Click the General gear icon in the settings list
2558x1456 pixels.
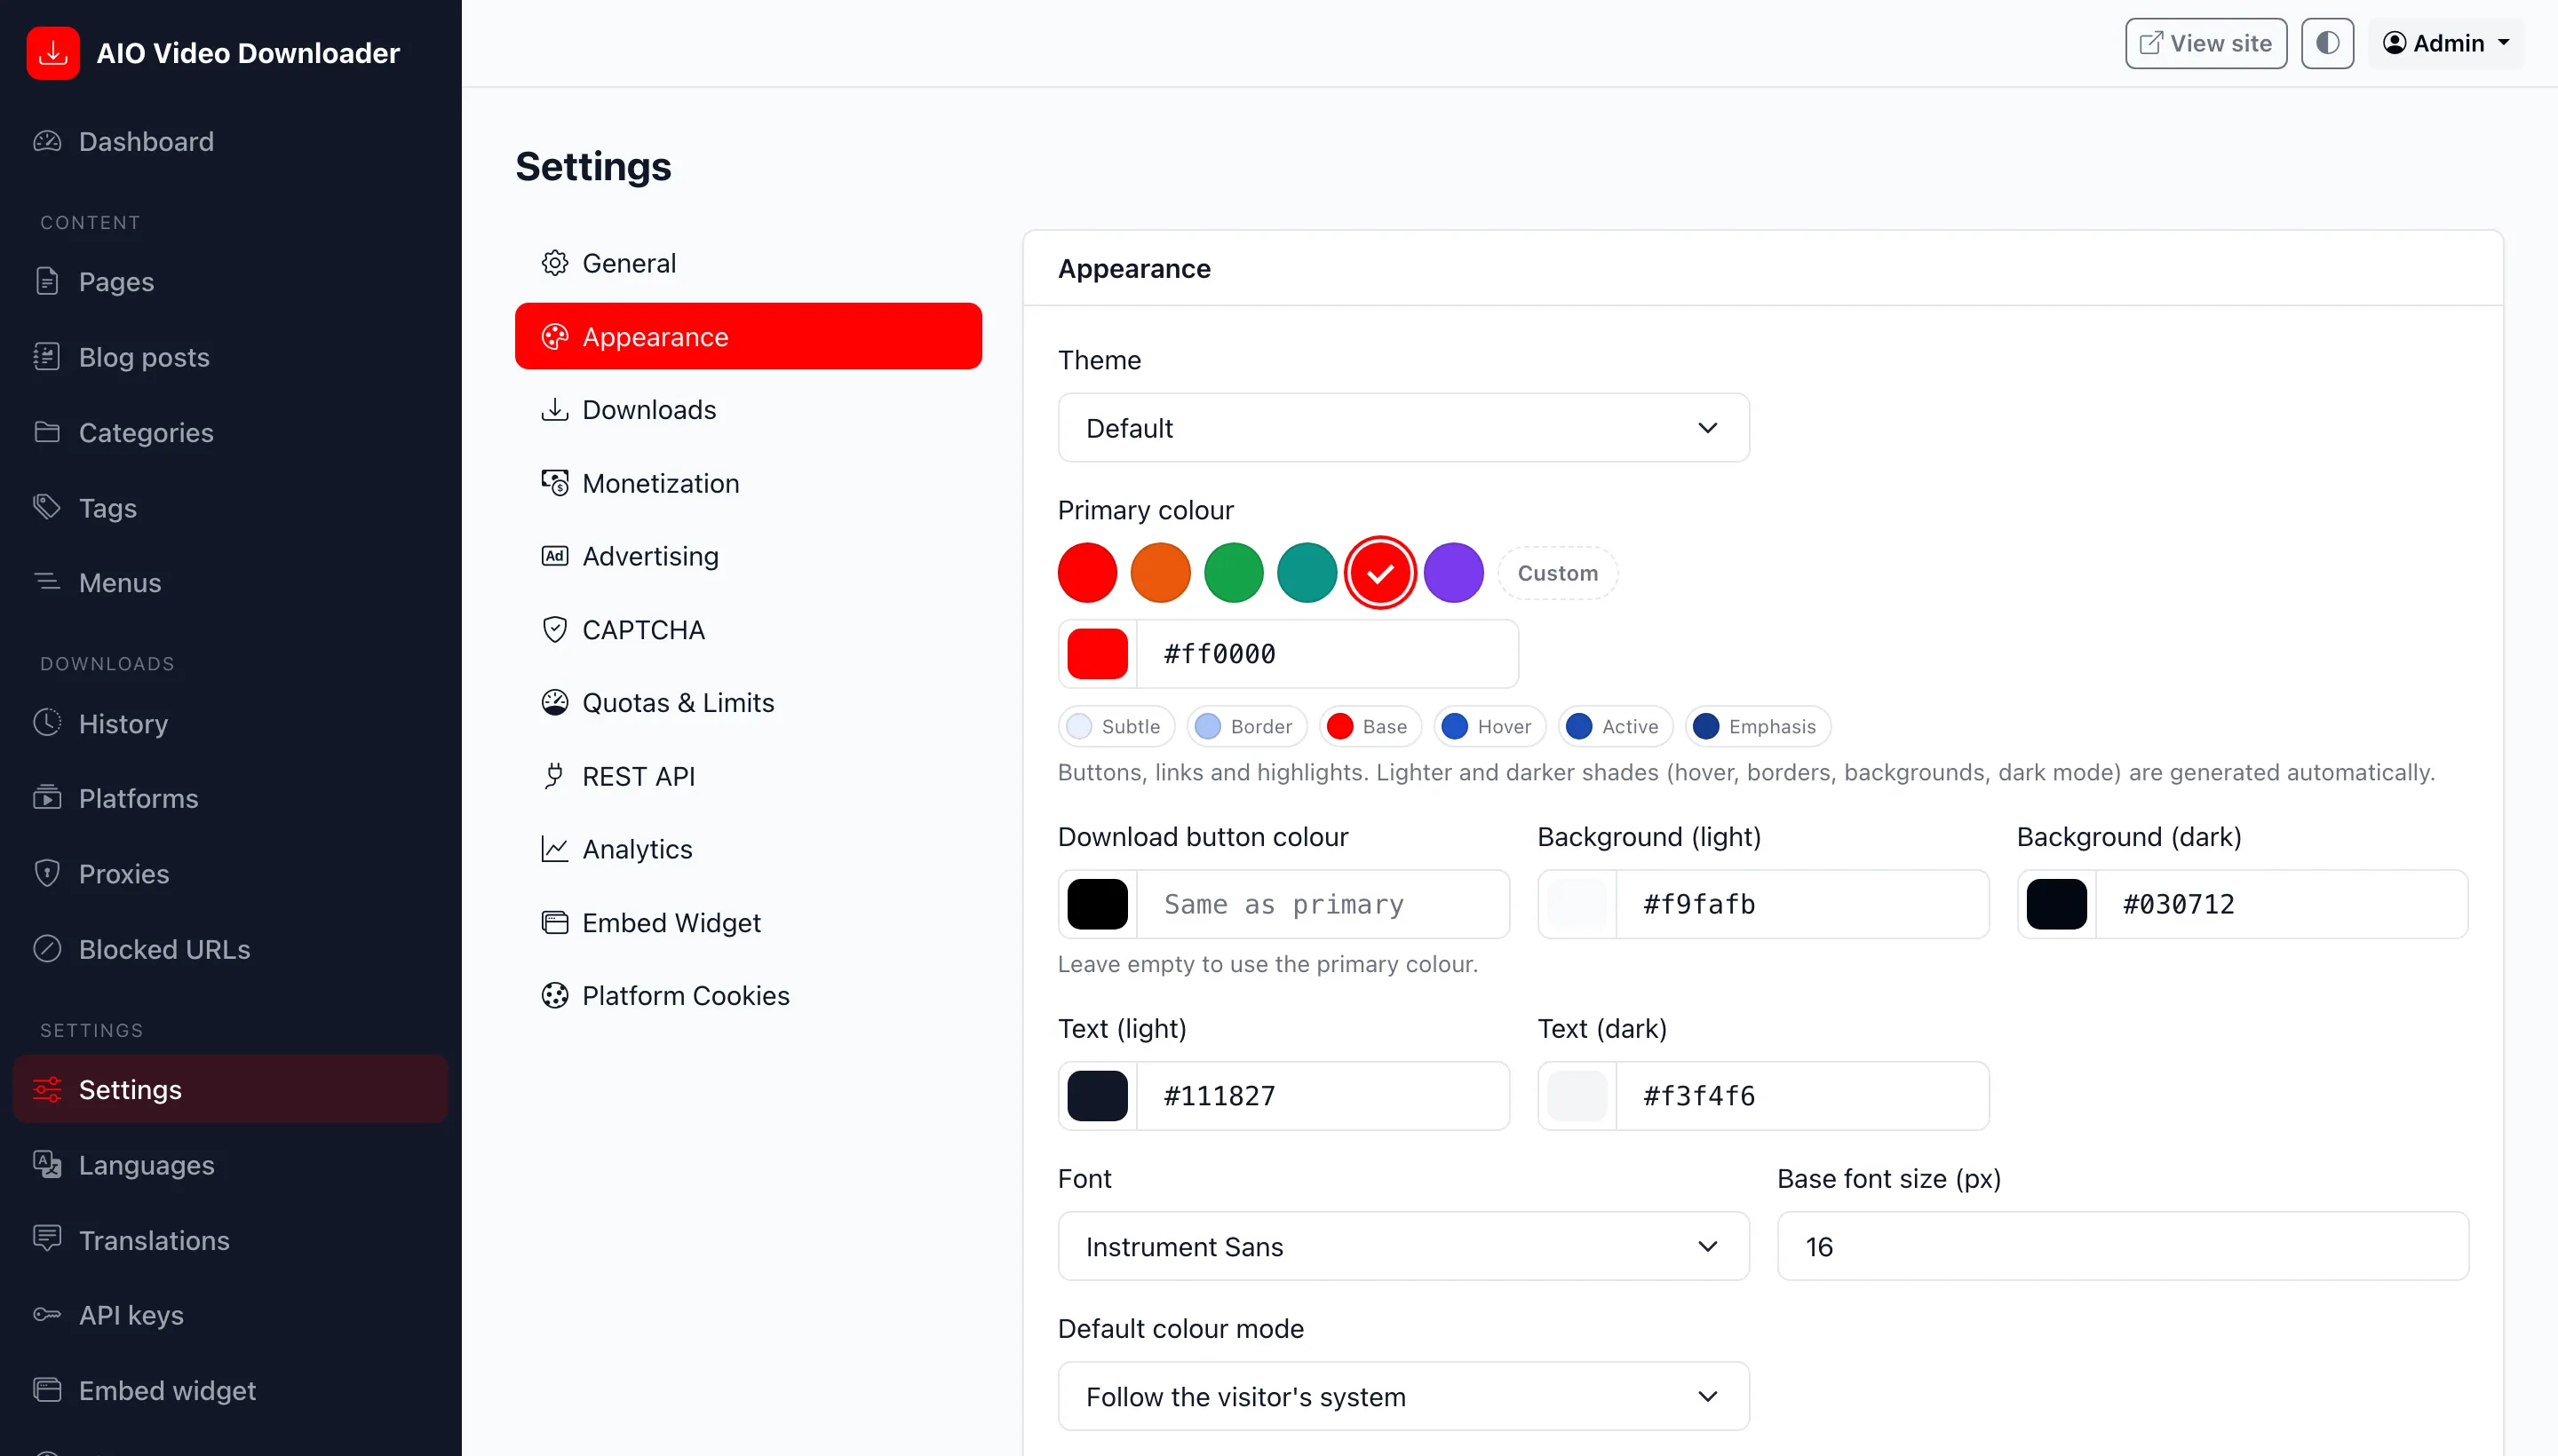(x=554, y=263)
